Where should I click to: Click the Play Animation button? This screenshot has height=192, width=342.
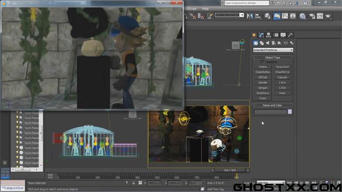[x=302, y=183]
